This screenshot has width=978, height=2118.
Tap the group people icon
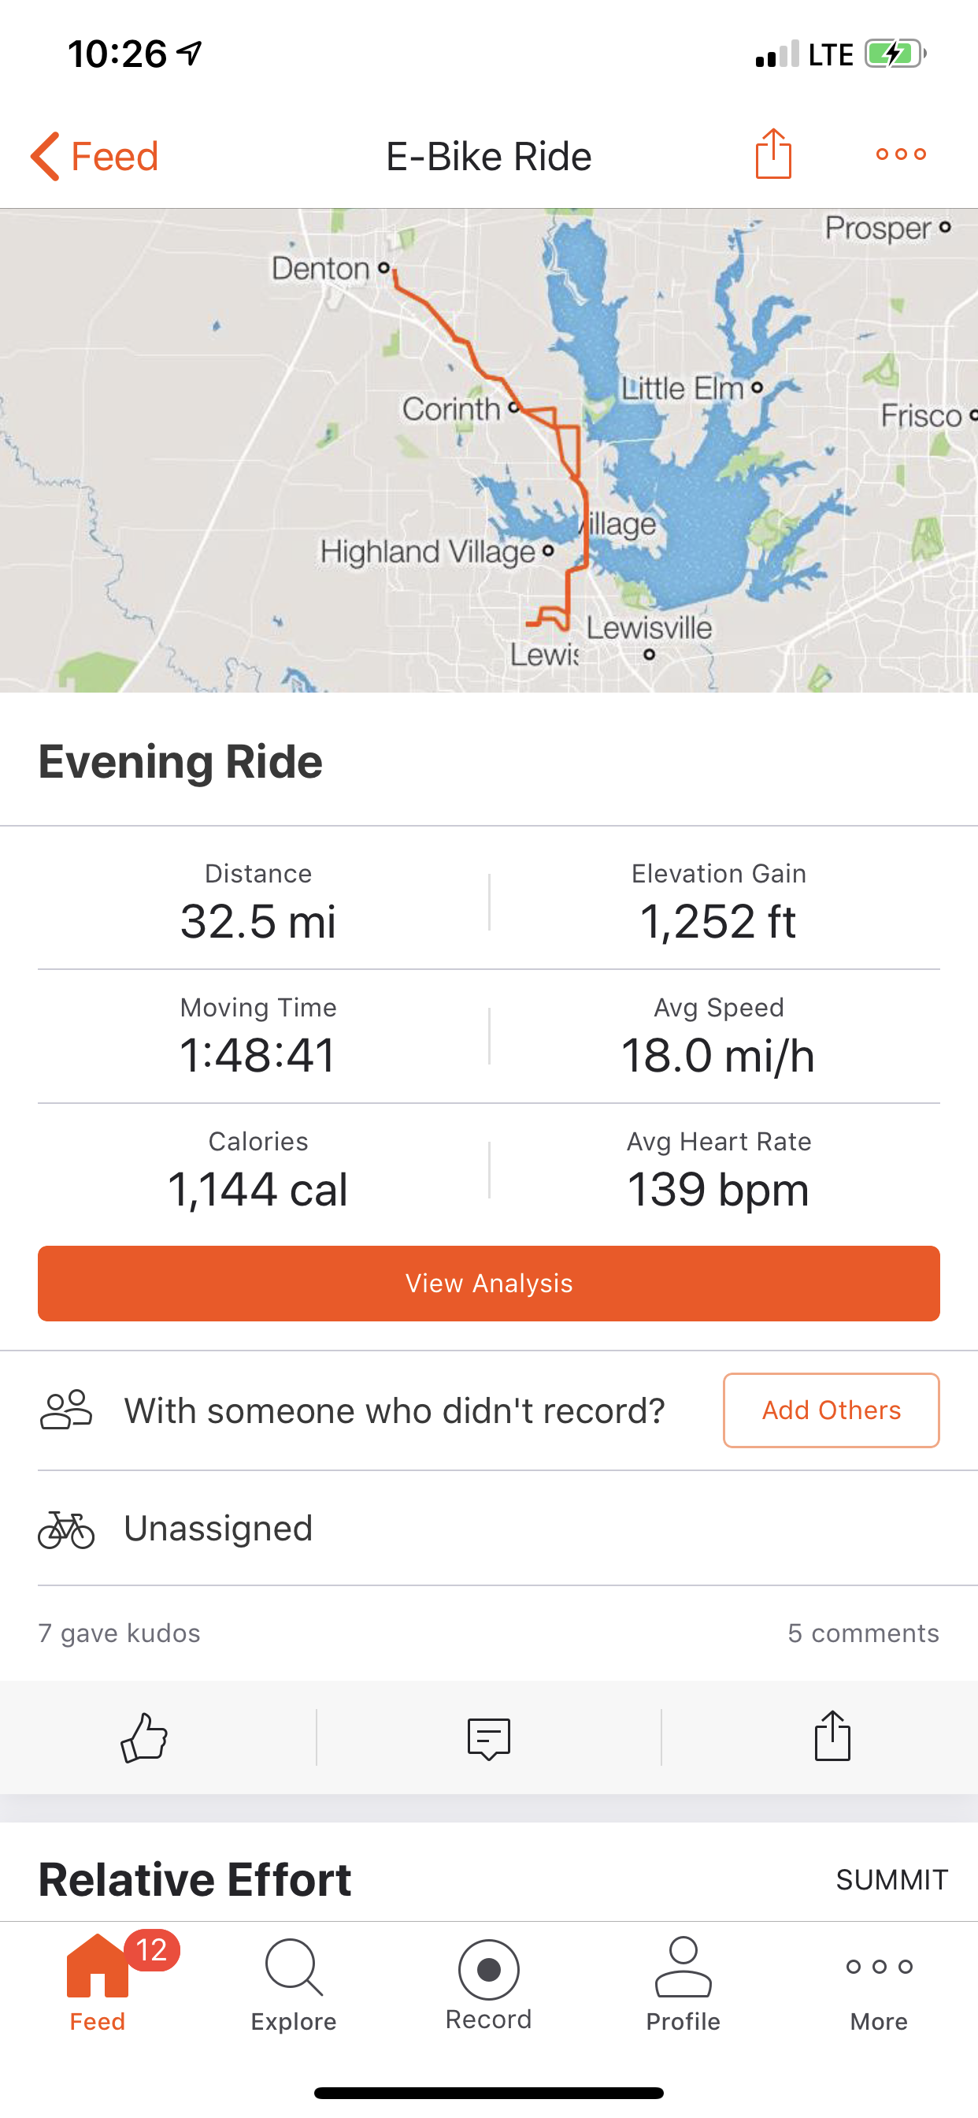coord(65,1410)
